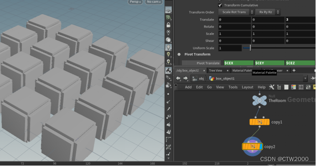This screenshot has width=316, height=166.
Task: Toggle the crossed-out bulb lighting icon
Action: [168, 33]
